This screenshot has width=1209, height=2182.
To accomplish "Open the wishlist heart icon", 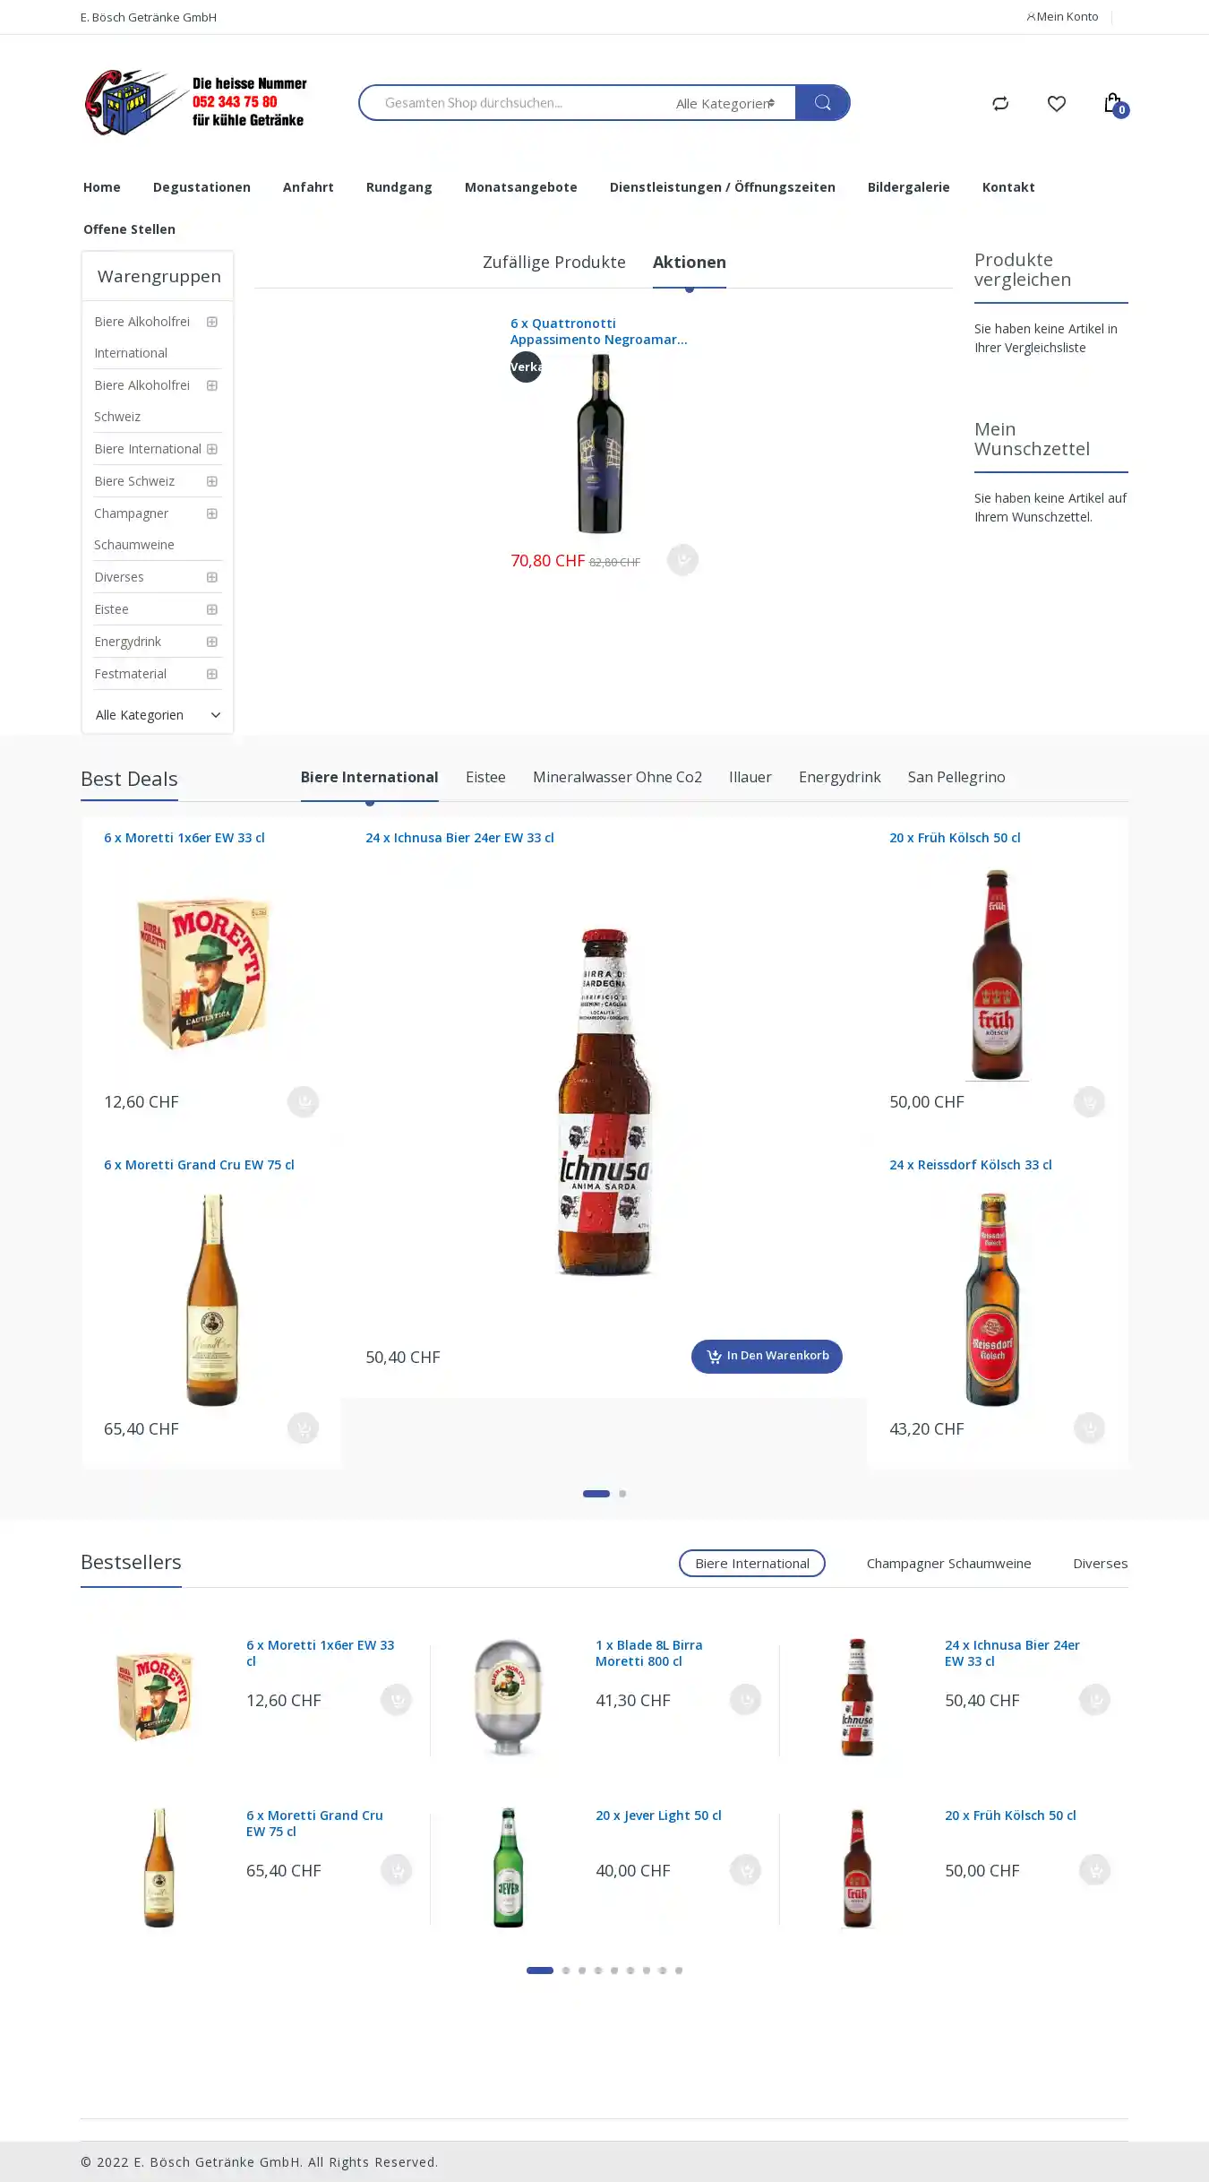I will (1057, 104).
